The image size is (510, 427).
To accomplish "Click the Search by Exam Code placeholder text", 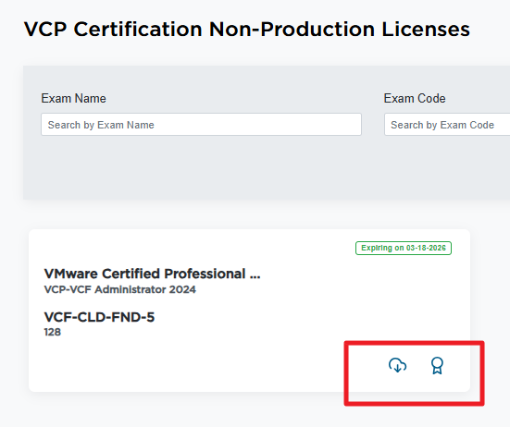I will click(x=442, y=125).
